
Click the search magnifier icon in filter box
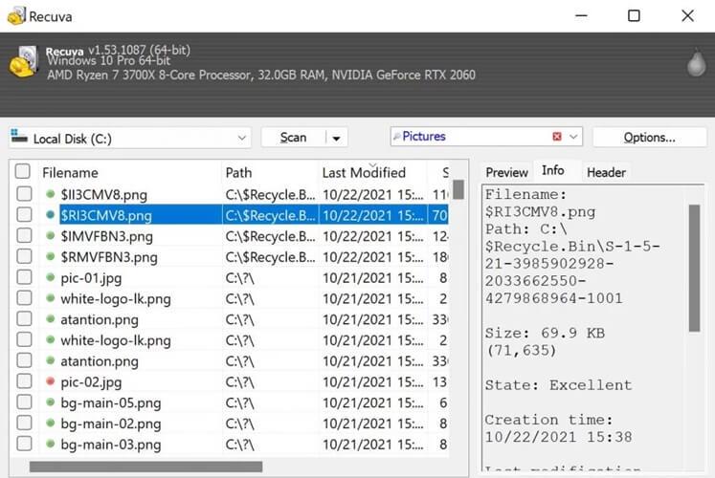[396, 136]
